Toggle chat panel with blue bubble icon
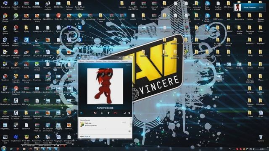Viewport: 269px width, 151px height. [x=81, y=113]
